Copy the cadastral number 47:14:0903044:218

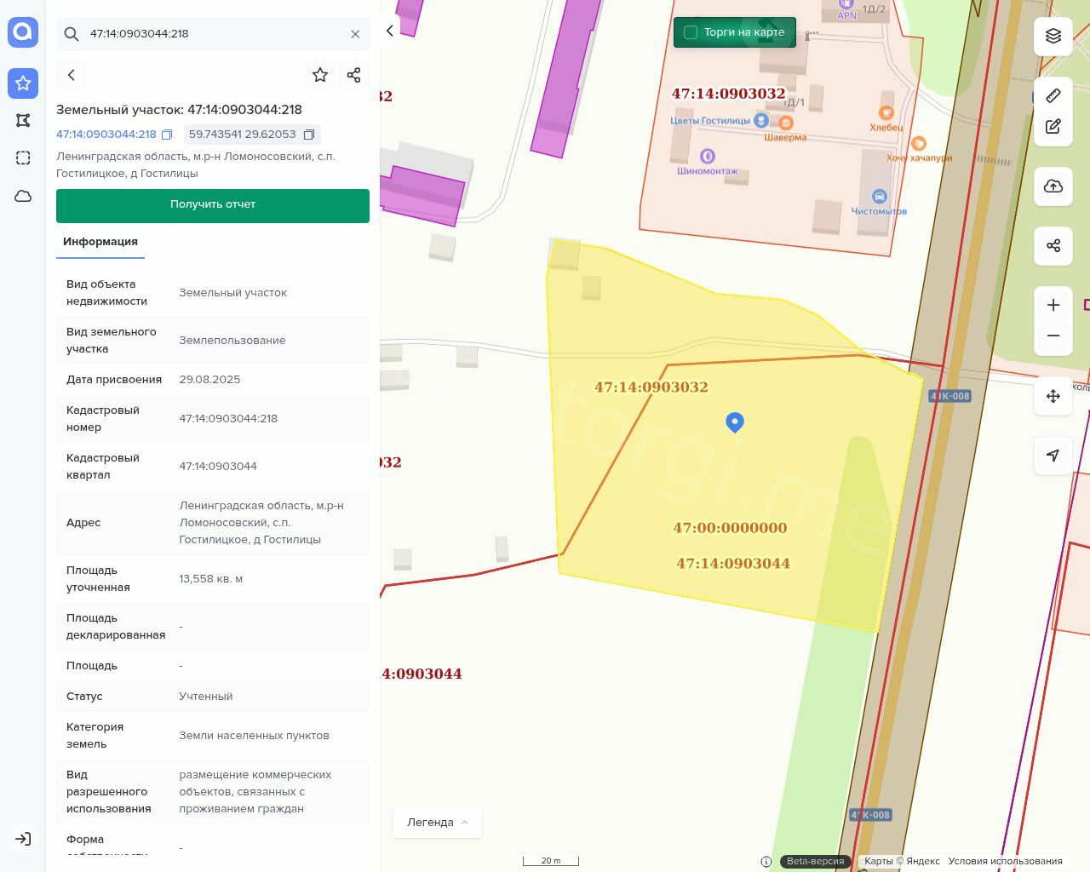(x=167, y=135)
